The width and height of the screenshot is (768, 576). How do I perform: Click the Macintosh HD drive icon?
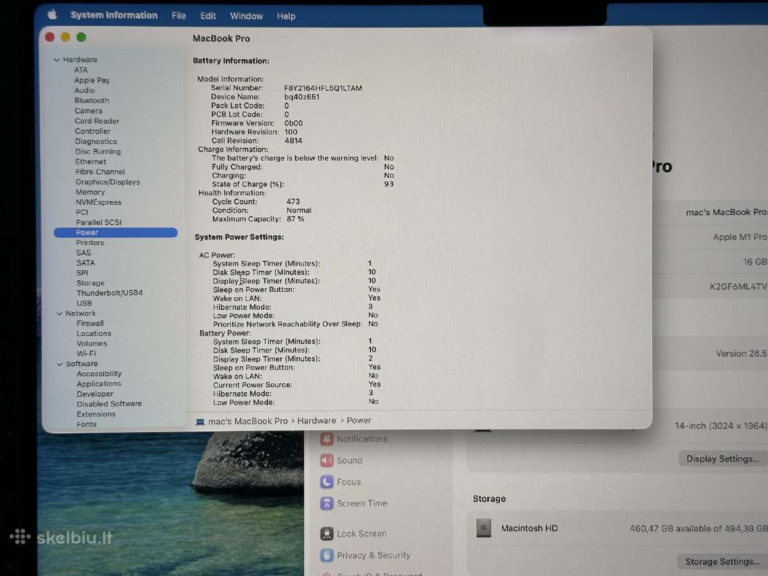click(484, 528)
